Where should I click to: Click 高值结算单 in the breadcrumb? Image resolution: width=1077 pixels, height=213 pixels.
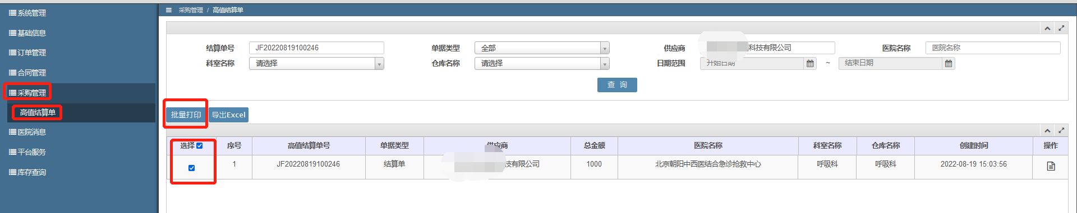click(228, 10)
